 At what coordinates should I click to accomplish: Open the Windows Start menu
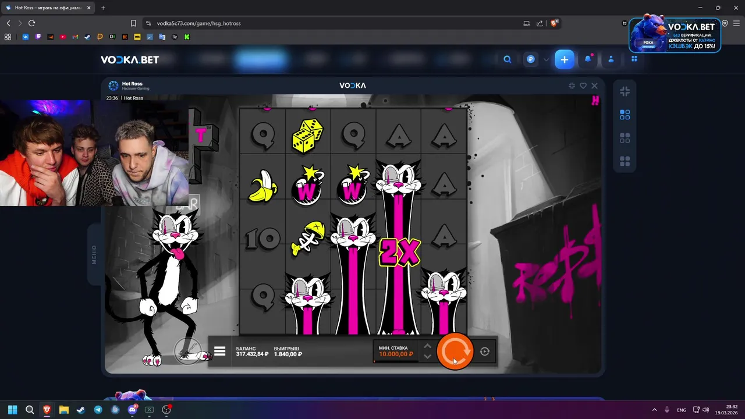point(12,410)
